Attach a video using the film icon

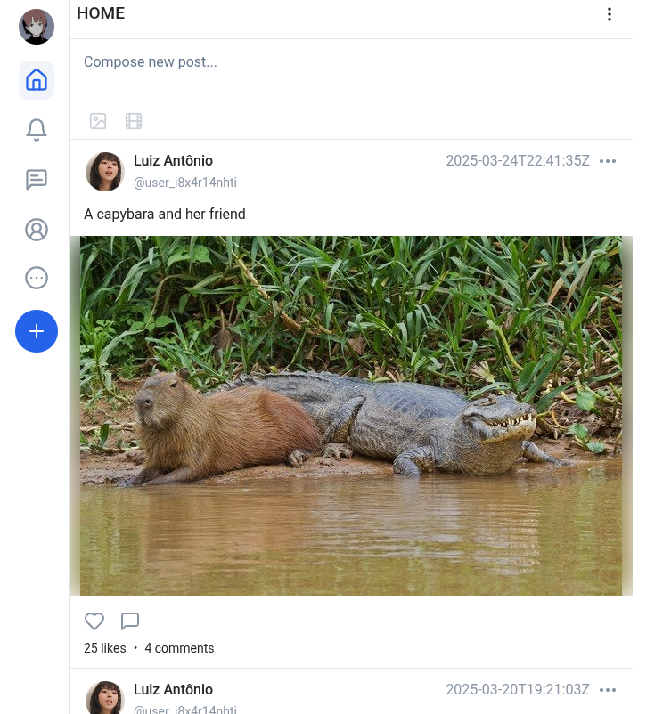coord(134,121)
